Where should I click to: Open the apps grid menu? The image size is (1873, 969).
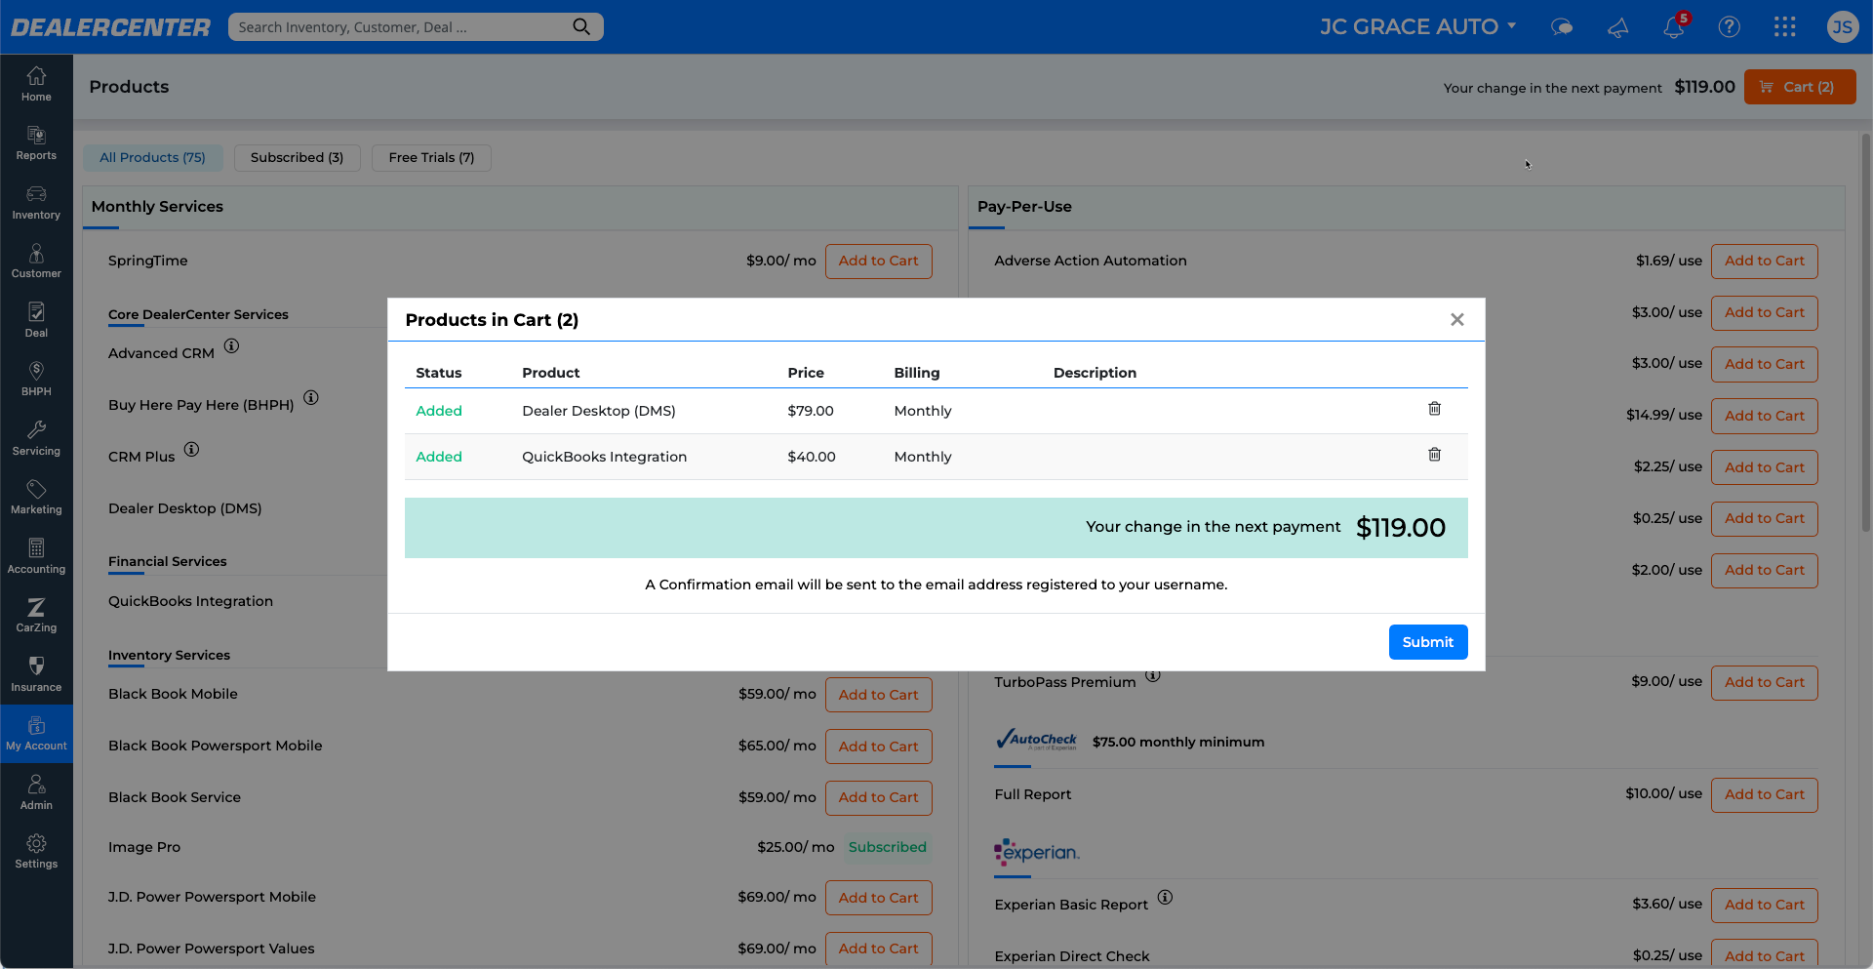[1785, 26]
